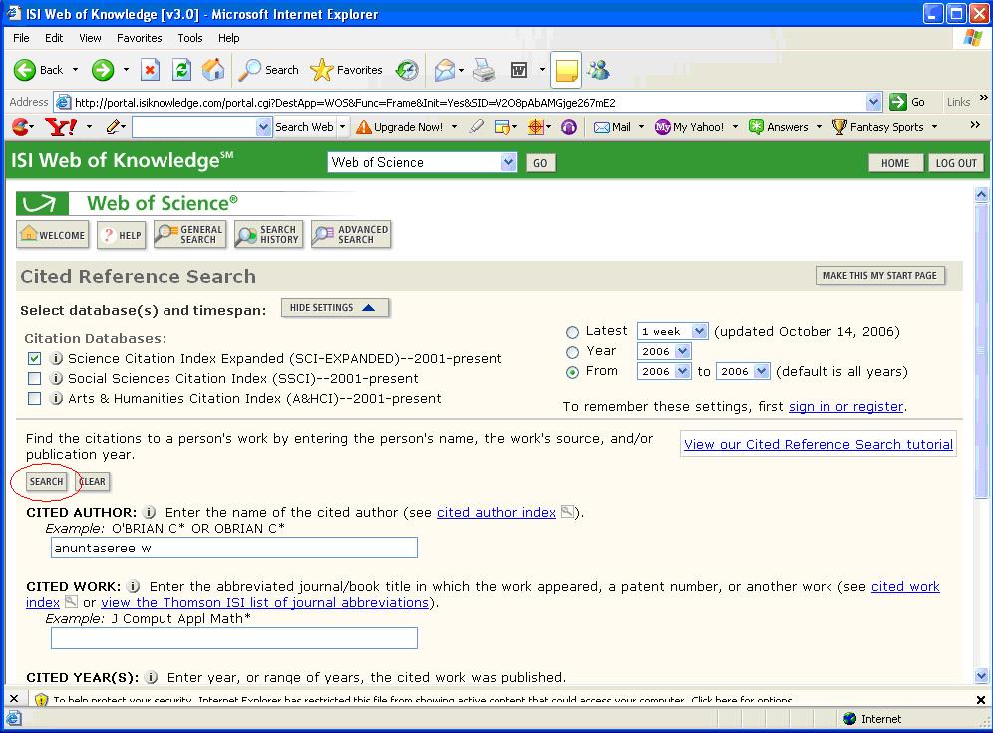Open the File menu

(21, 38)
